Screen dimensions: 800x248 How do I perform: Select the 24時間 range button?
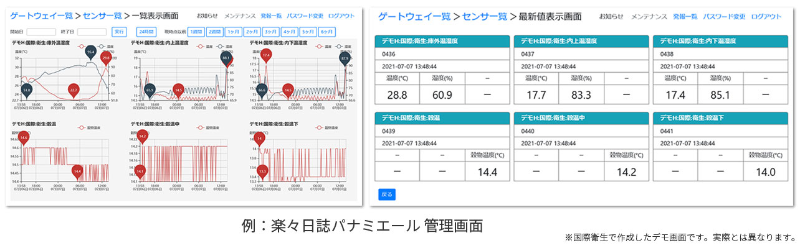pos(146,31)
